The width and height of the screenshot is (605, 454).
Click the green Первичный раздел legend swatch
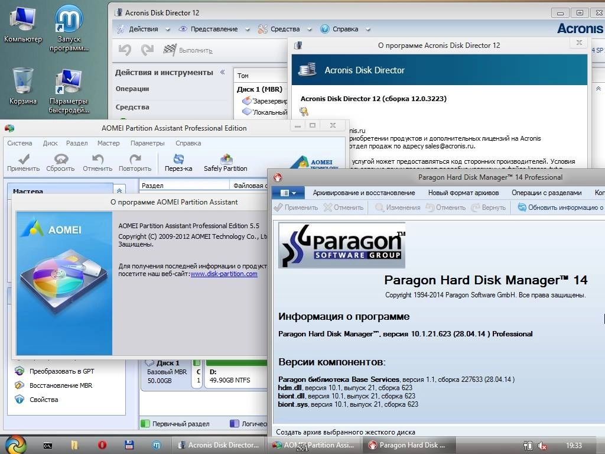point(145,423)
